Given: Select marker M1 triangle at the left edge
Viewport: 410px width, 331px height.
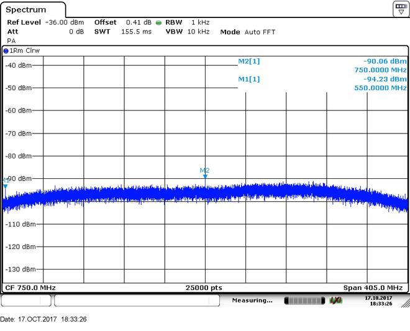Looking at the screenshot, I should pos(5,186).
